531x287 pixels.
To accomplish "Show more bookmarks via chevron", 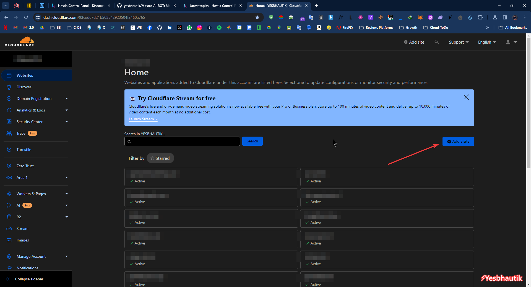I will [x=488, y=28].
